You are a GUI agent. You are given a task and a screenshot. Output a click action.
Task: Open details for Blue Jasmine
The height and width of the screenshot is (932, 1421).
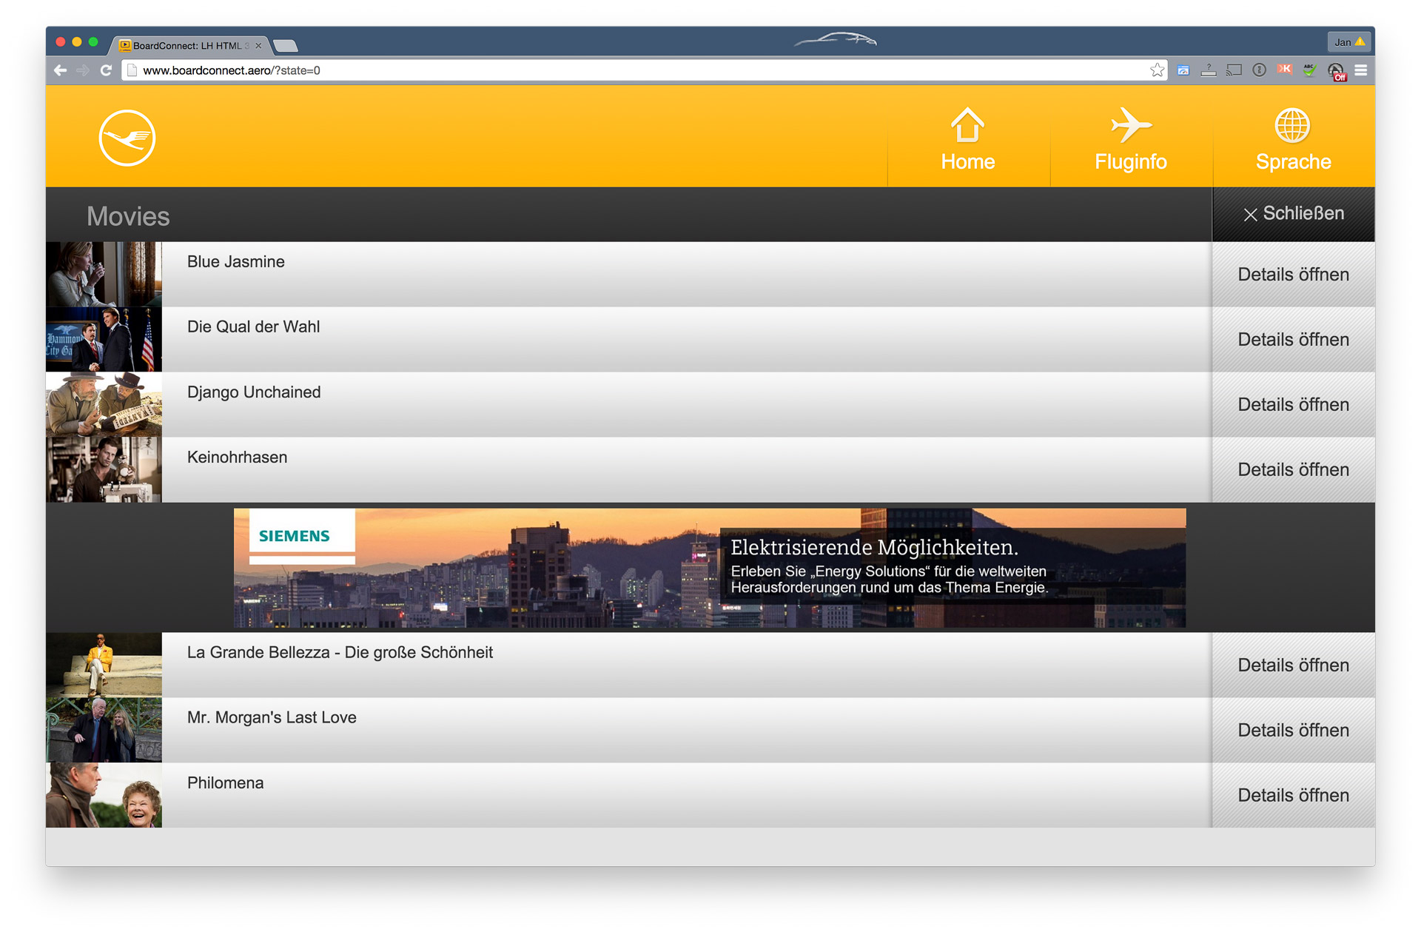pos(1294,275)
